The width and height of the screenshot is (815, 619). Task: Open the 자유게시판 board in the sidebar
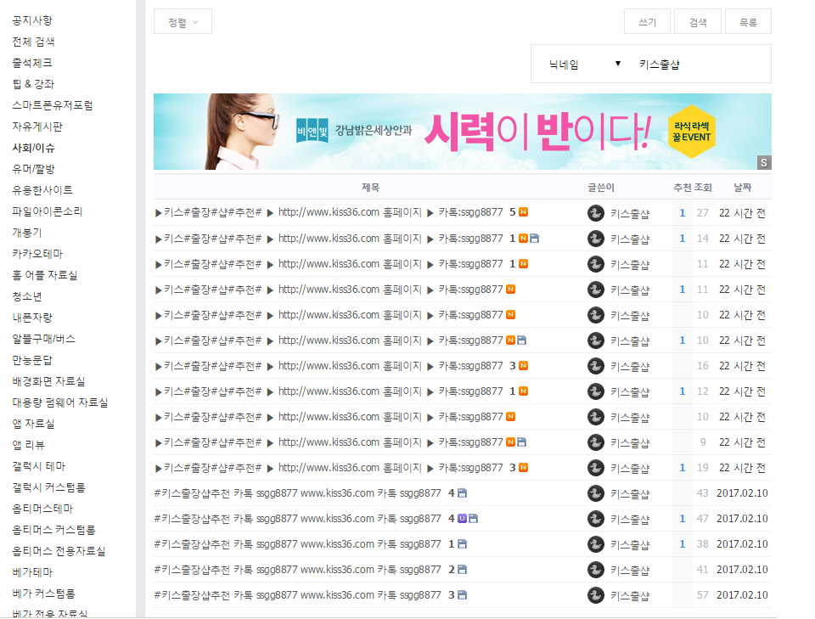37,127
